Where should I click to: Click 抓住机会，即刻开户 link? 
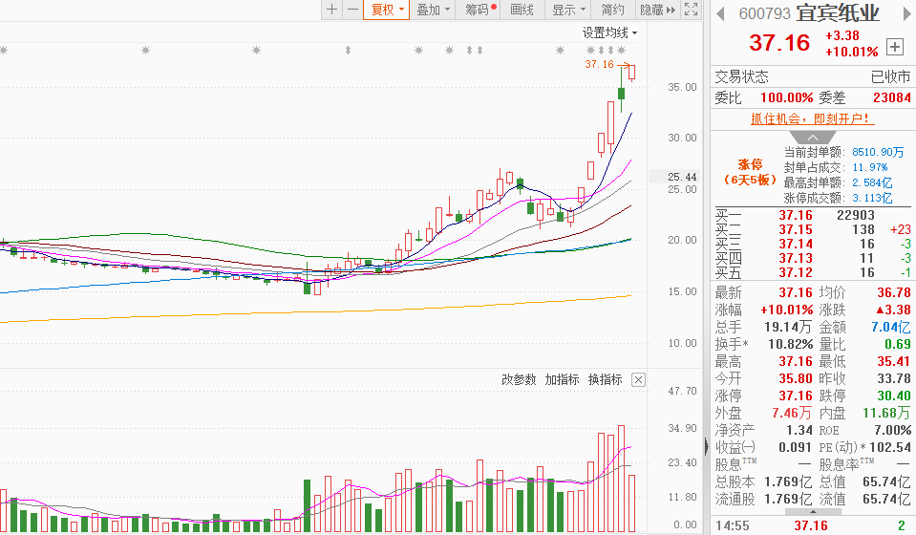click(813, 118)
